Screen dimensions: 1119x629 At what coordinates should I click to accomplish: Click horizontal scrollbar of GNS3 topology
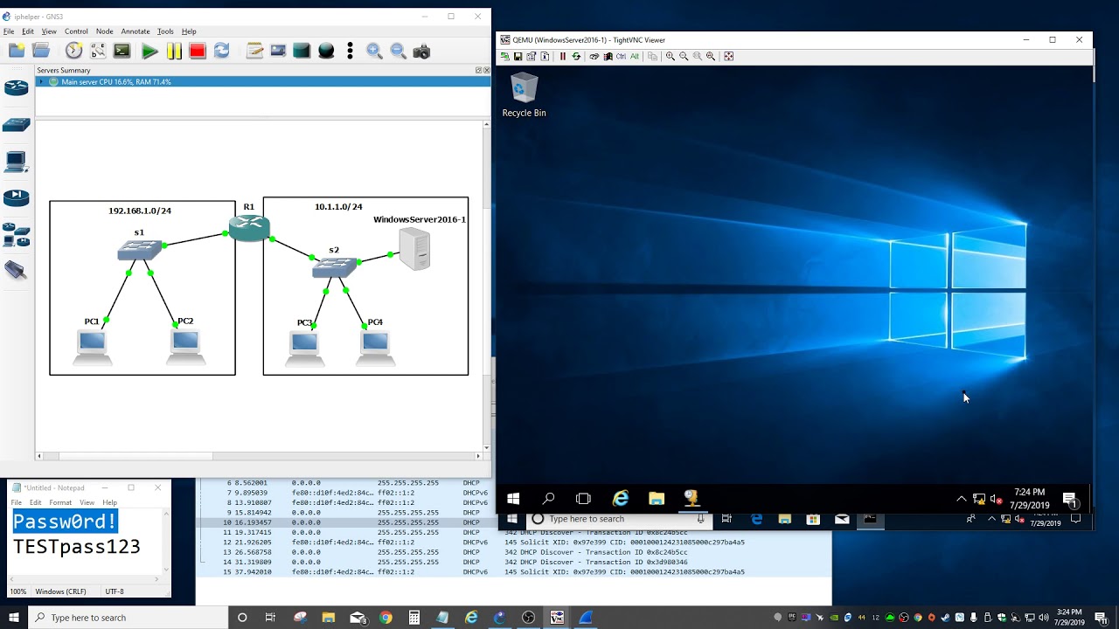point(260,455)
